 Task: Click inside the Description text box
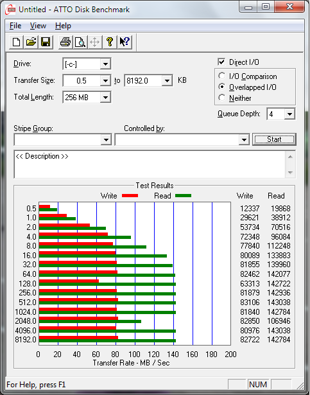(x=150, y=164)
